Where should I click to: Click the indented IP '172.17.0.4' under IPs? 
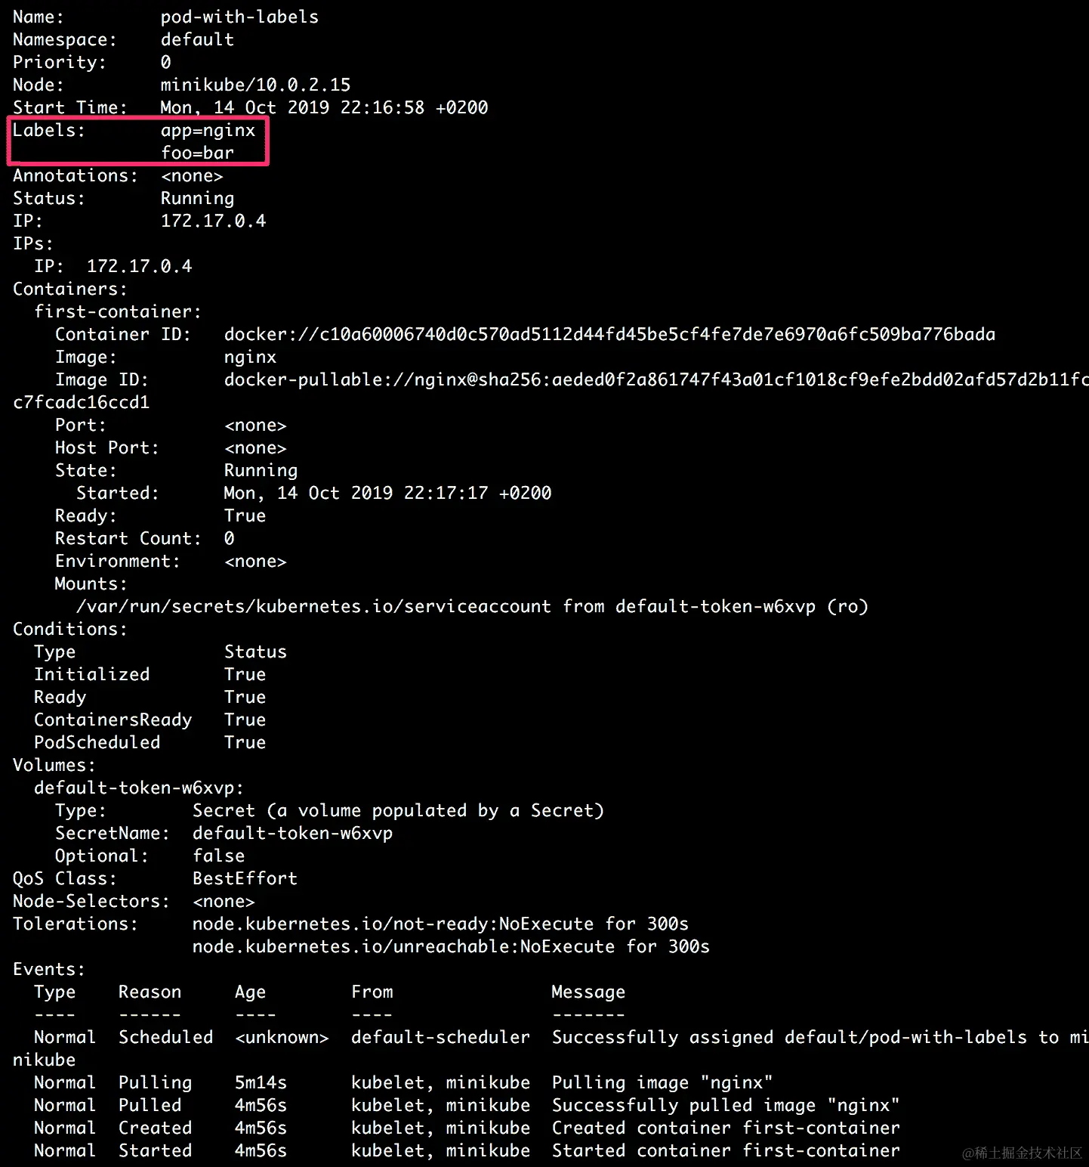point(139,266)
